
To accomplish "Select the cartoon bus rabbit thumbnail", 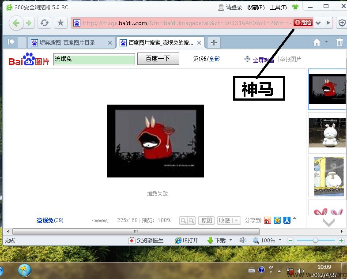I will [x=329, y=176].
